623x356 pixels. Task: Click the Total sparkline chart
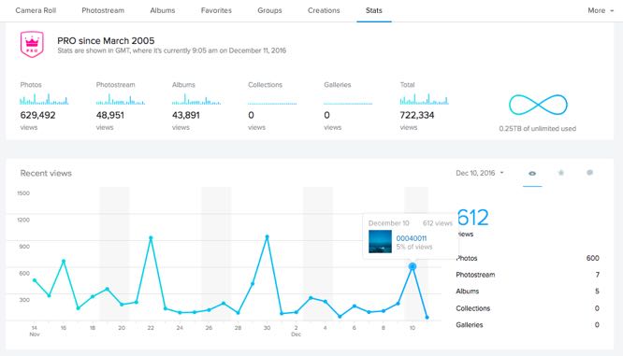pyautogui.click(x=425, y=99)
